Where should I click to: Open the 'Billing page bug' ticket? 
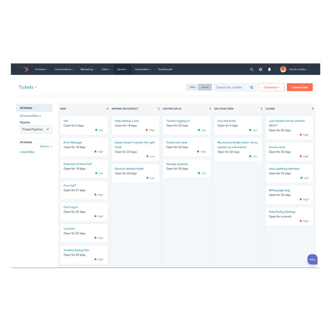(x=279, y=190)
